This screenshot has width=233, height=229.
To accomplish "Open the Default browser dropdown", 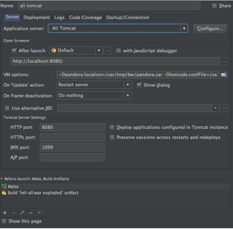I will 76,51.
